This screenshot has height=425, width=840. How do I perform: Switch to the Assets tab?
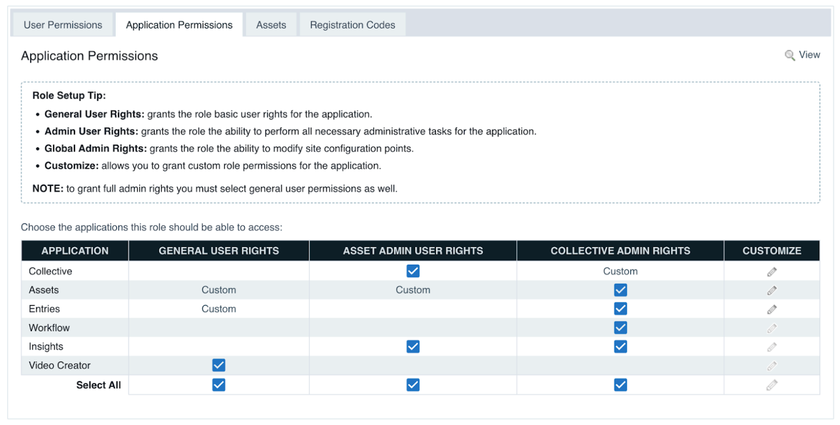coord(270,25)
